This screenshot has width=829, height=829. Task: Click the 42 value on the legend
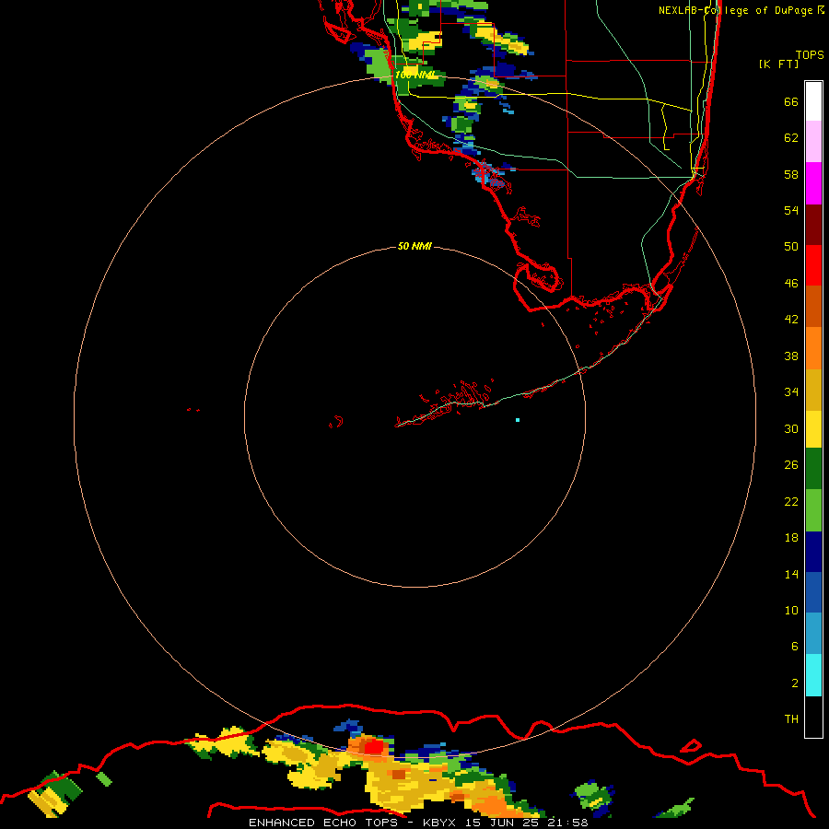click(x=791, y=320)
